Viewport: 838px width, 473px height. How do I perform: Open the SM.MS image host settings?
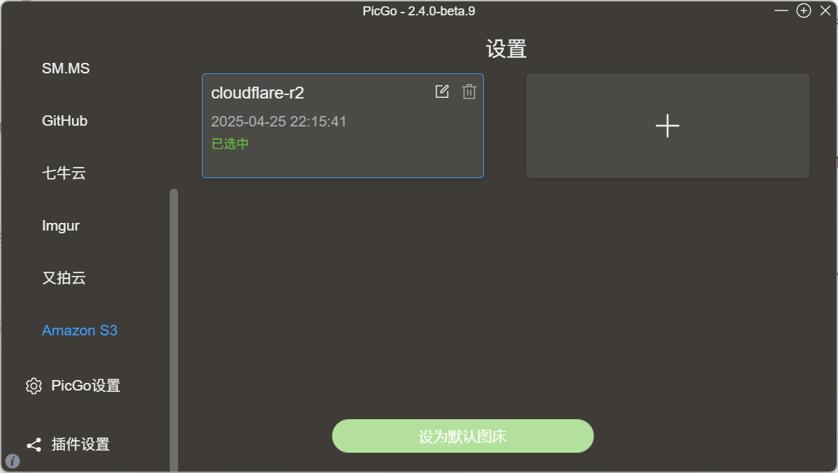[66, 68]
